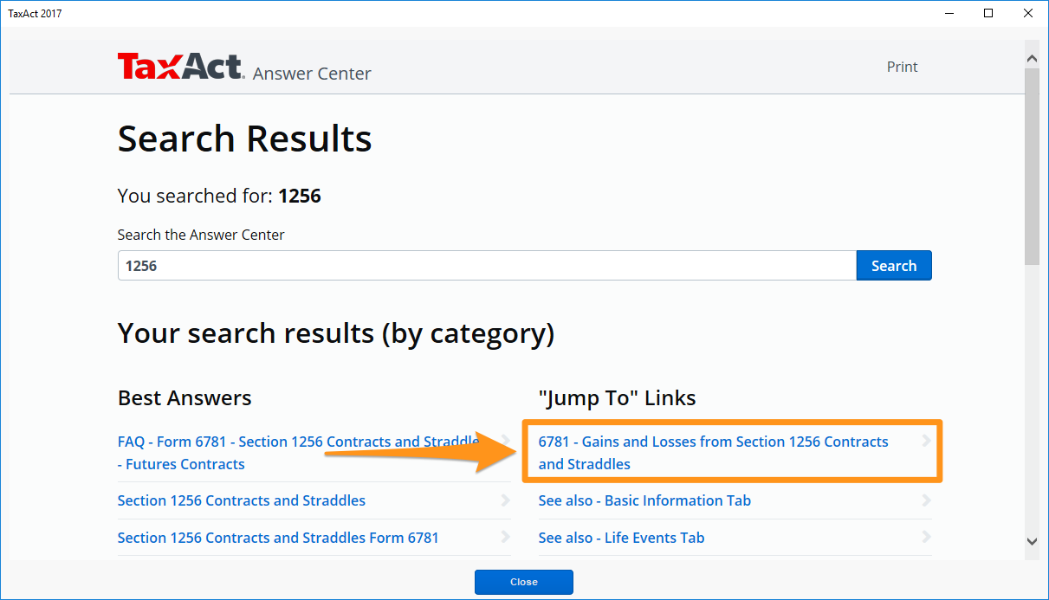Viewport: 1049px width, 600px height.
Task: Open Section 1256 Contracts and Straddles link
Action: click(242, 500)
